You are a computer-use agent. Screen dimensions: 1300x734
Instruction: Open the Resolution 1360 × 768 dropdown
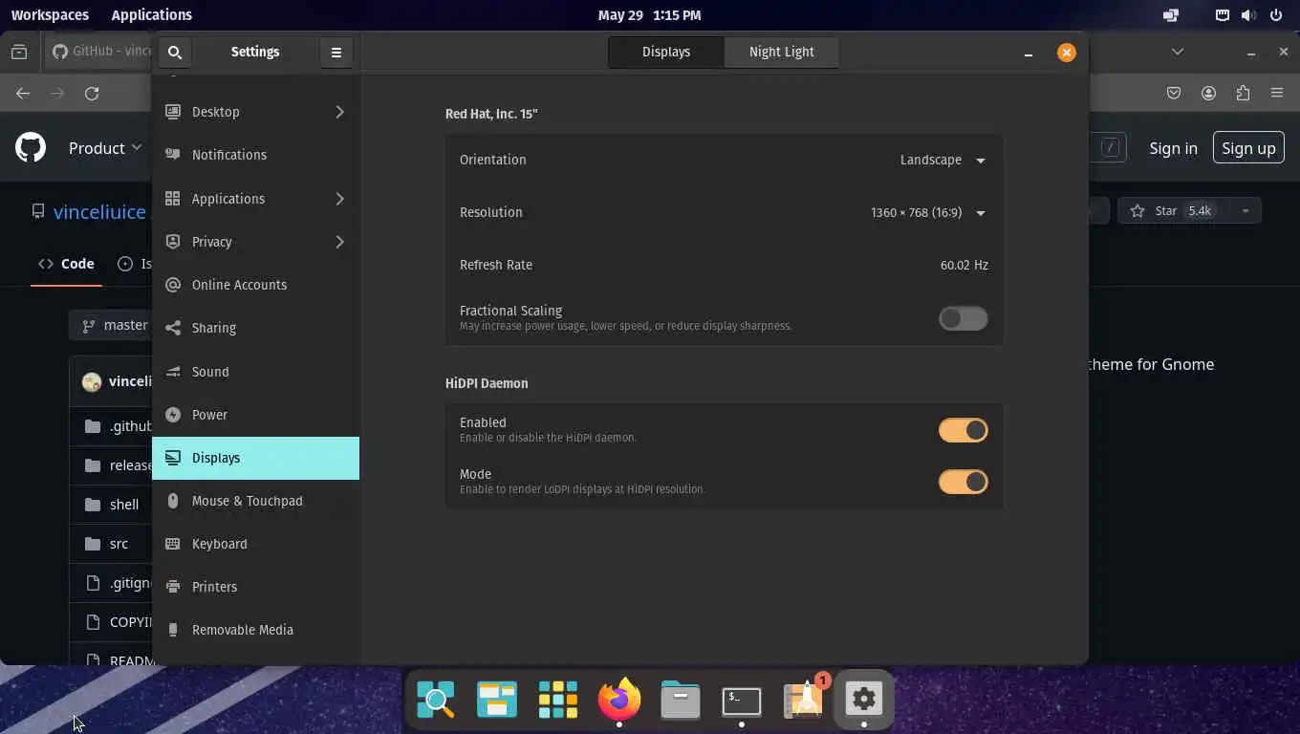(927, 212)
